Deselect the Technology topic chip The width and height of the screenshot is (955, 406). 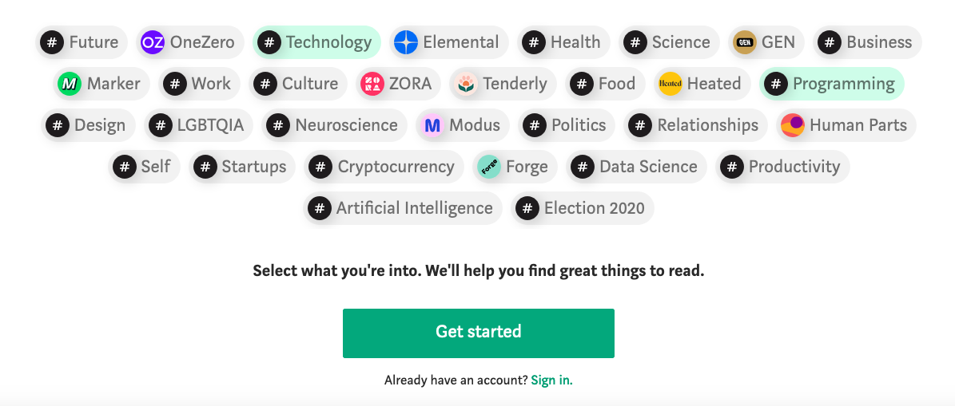click(316, 42)
